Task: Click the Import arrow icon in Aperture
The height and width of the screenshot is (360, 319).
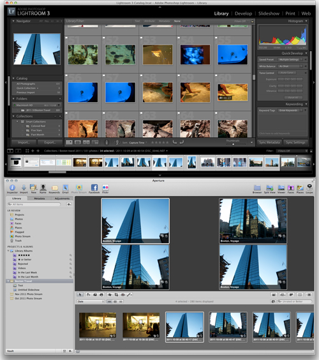Action: (24, 188)
